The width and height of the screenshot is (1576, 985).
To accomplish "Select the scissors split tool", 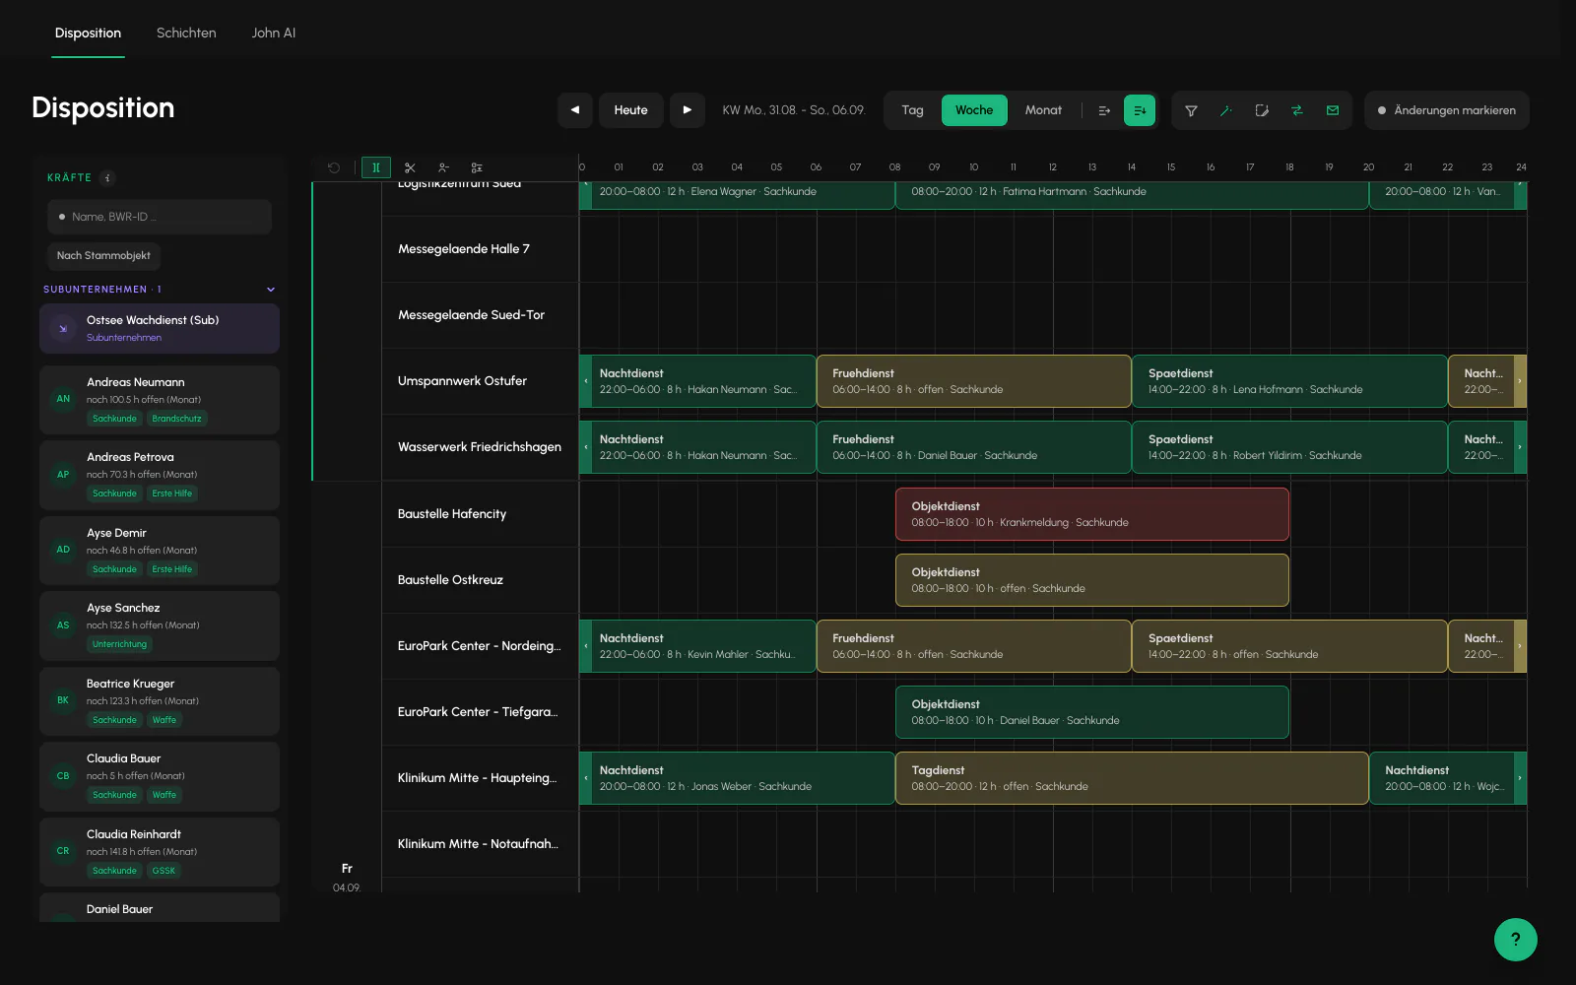I will coord(410,167).
